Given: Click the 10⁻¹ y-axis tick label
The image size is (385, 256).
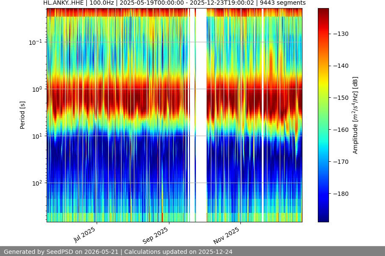Looking at the screenshot, I should [x=35, y=42].
